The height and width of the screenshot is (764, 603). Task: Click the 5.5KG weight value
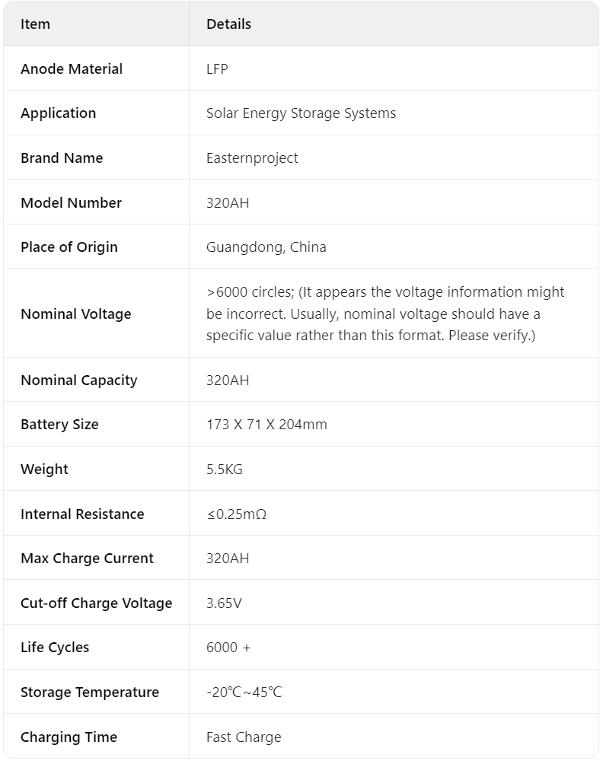[225, 470]
